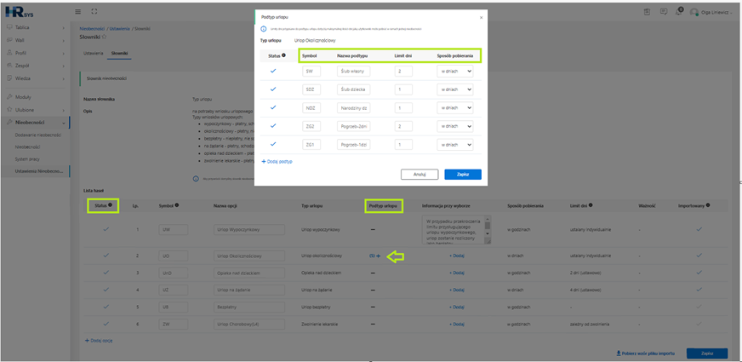
Task: Click Nieobecności breadcrumb link
Action: (92, 28)
